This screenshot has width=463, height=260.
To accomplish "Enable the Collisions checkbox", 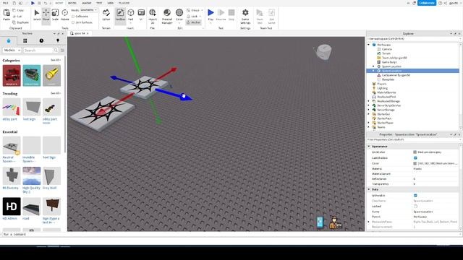I will 73,17.
